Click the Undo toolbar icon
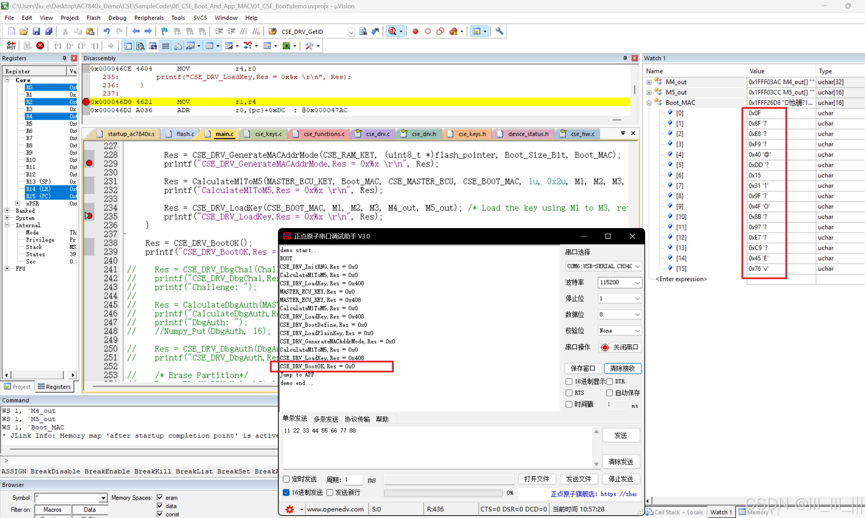This screenshot has width=865, height=518. [x=106, y=31]
